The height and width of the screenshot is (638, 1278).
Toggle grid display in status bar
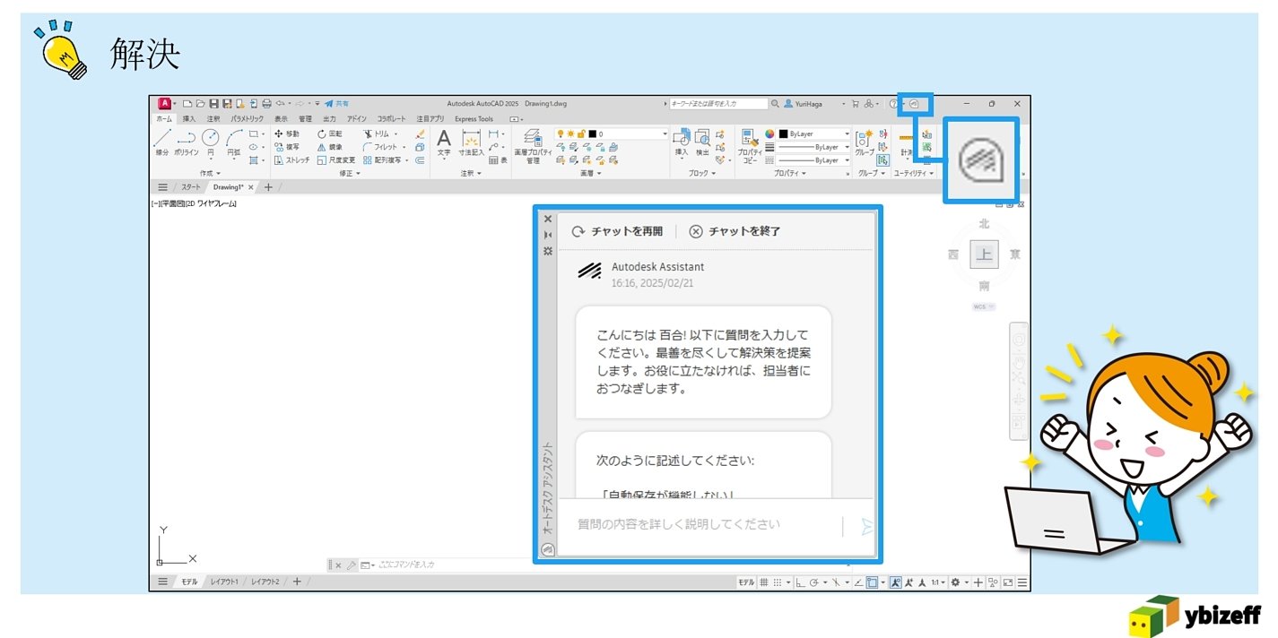[764, 582]
